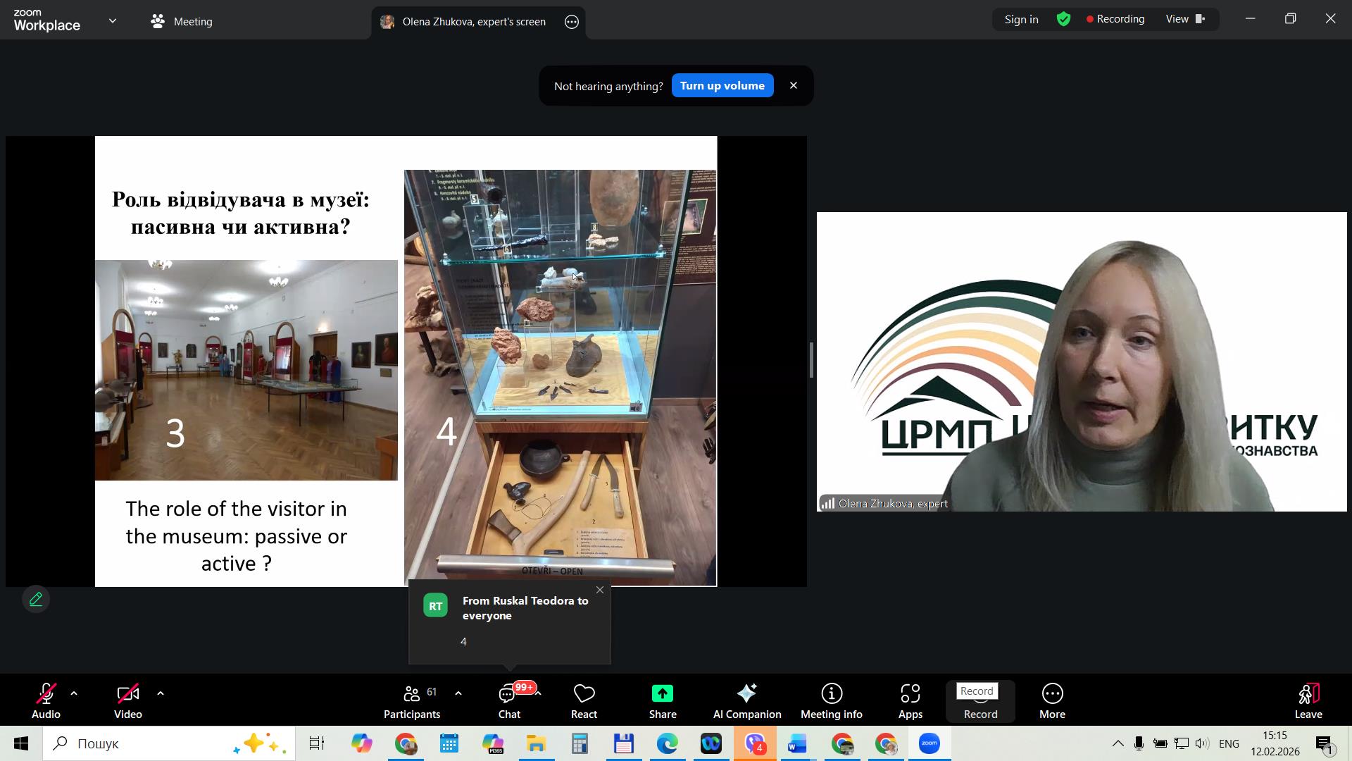1352x761 pixels.
Task: Open the Chat panel
Action: point(509,701)
